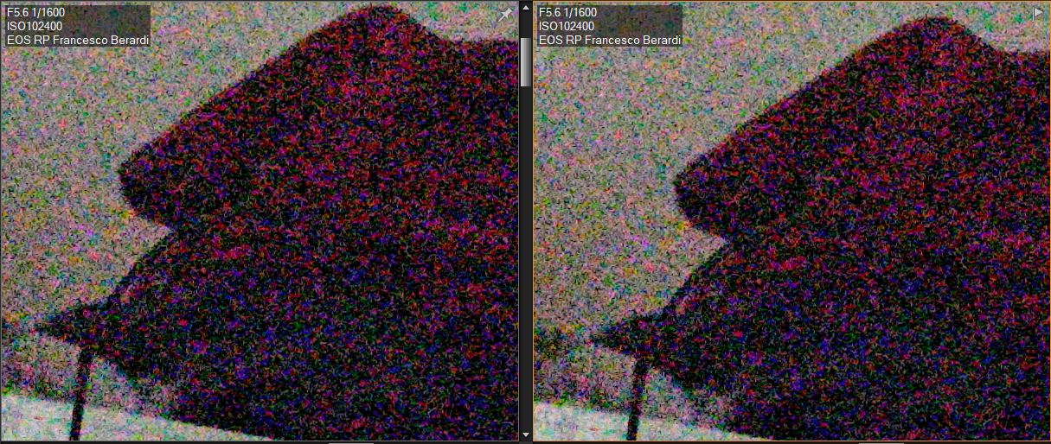The image size is (1051, 444).
Task: Click the scrollbar up arrow
Action: pos(525,7)
